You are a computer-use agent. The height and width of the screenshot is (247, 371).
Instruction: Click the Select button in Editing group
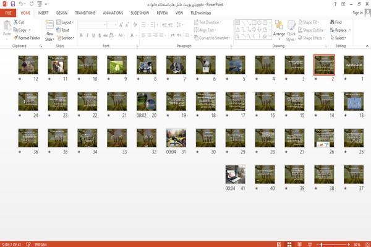pyautogui.click(x=338, y=38)
